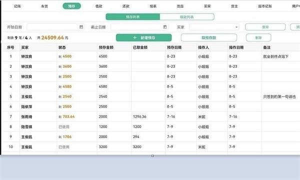300x180 pixels.
Task: Expand the 买家 dropdown arrow
Action: 236,27
